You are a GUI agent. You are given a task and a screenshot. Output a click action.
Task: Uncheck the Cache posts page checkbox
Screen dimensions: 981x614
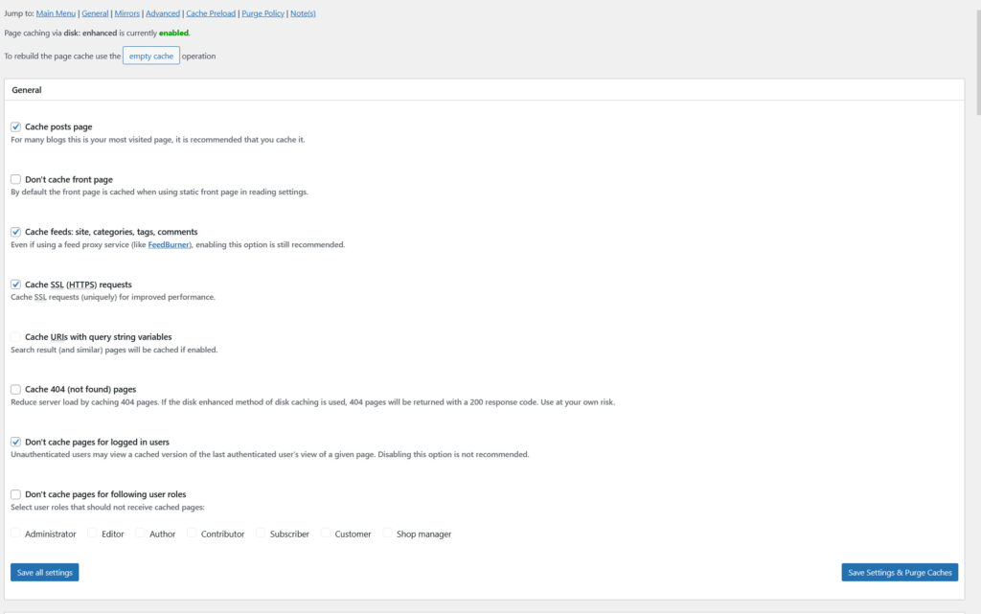coord(15,127)
